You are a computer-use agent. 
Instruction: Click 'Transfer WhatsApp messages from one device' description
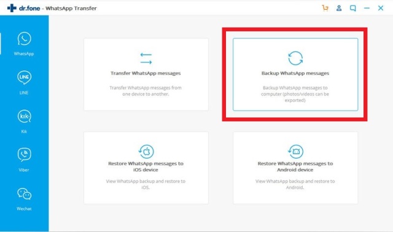[146, 91]
